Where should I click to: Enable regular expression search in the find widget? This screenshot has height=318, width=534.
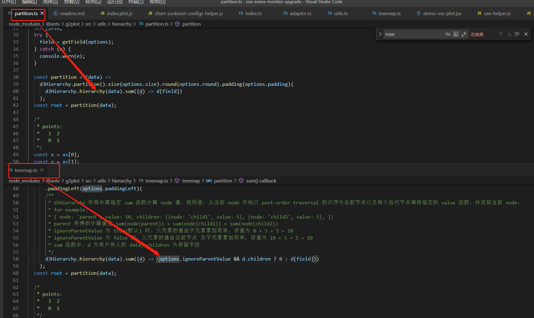tap(464, 34)
